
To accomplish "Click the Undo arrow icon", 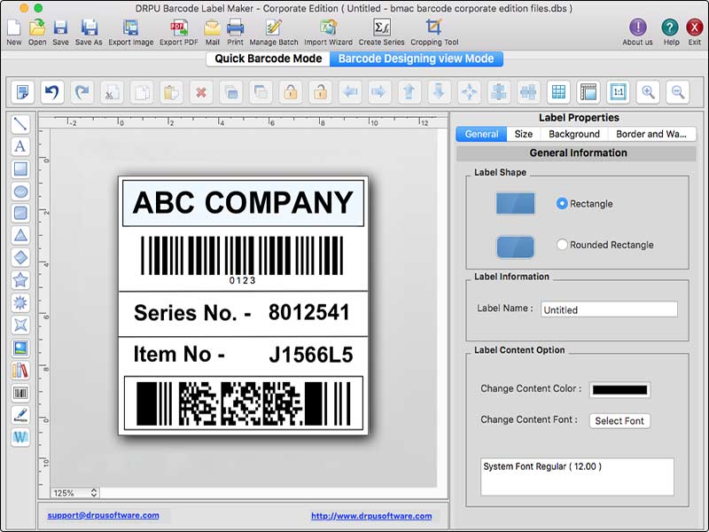I will [x=52, y=92].
